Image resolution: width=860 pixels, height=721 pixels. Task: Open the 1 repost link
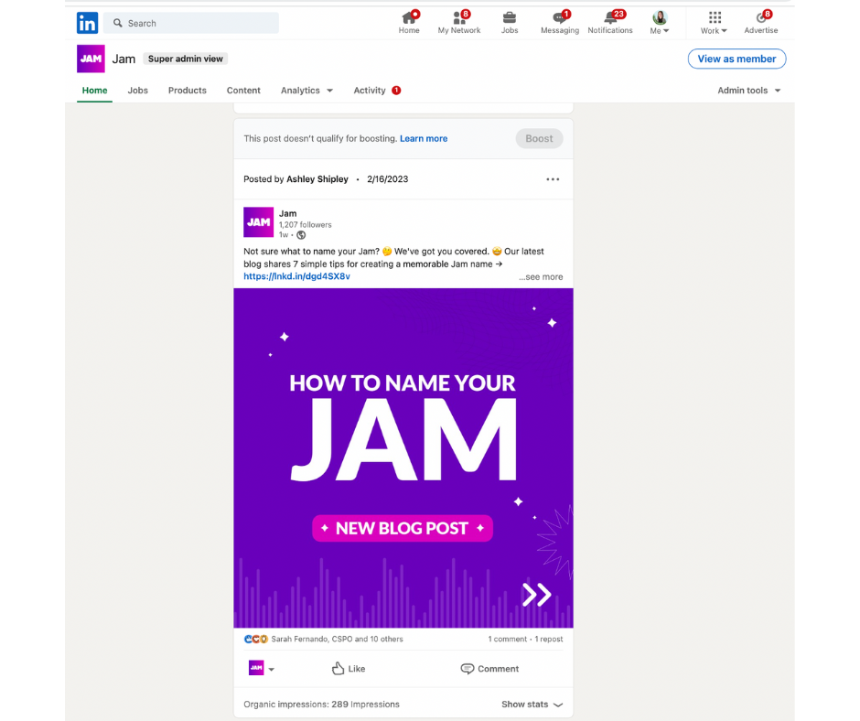coord(548,640)
